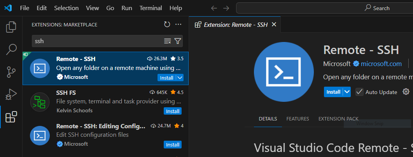
Task: Click the filter extensions funnel icon
Action: pyautogui.click(x=178, y=41)
